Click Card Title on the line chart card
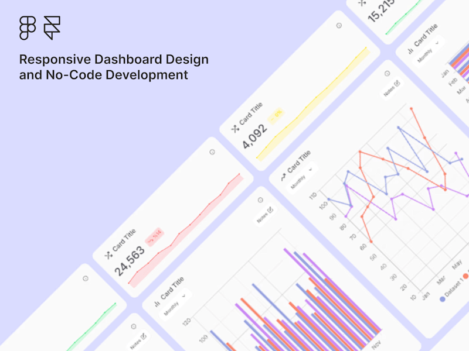This screenshot has width=469, height=351. point(299,162)
